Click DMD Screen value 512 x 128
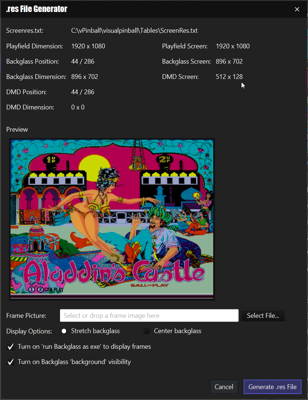 (x=229, y=77)
